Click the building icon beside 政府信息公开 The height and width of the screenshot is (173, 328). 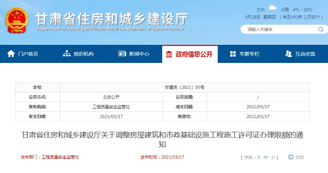click(x=169, y=54)
